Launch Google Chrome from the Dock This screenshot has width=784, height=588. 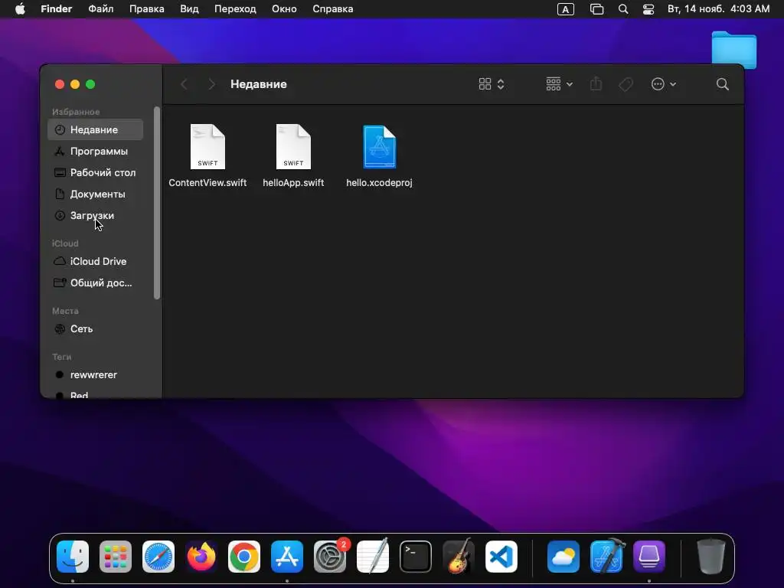pos(244,557)
